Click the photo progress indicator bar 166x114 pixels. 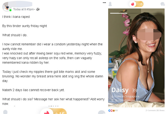pos(119,13)
